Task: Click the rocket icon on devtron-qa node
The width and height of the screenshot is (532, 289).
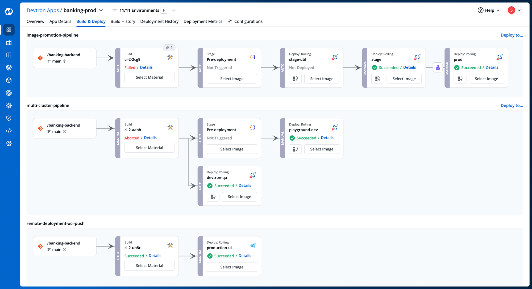Action: coord(252,175)
